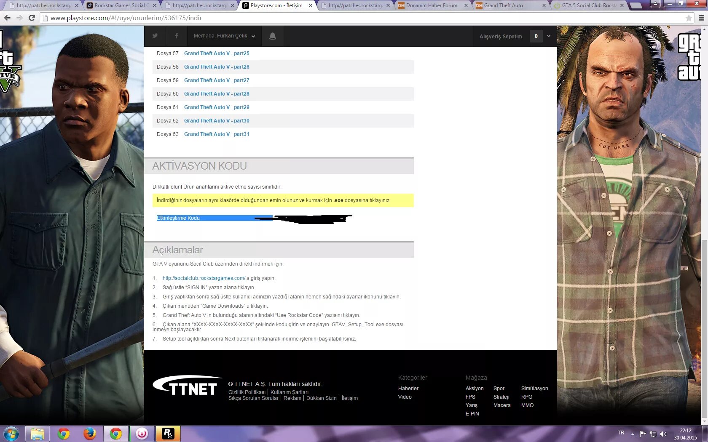Screen dimensions: 708x442
Task: Open MMO store category
Action: point(528,405)
